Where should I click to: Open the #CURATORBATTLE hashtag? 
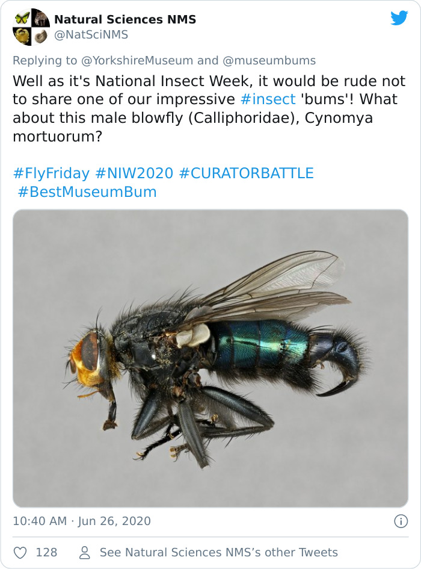click(246, 173)
